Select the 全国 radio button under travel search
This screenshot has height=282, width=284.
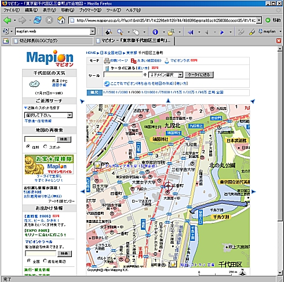point(29,261)
